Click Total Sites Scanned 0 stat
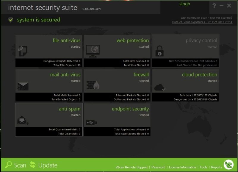The image size is (238, 172). click(x=136, y=61)
